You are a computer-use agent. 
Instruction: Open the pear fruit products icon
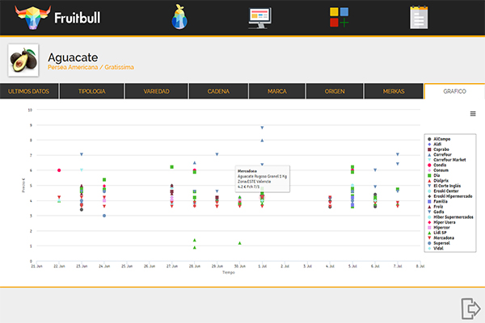tap(179, 17)
